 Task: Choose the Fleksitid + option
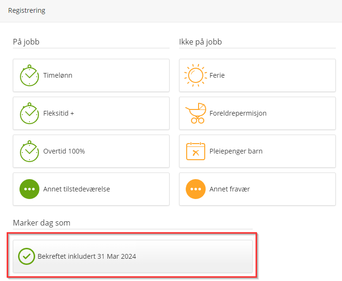[x=91, y=113]
